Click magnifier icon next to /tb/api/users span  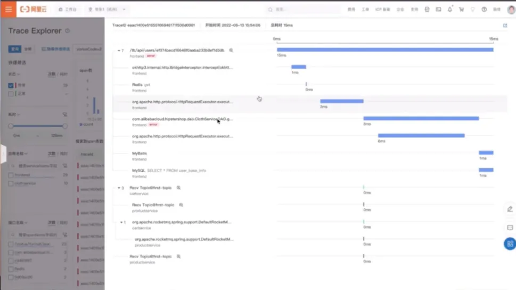(x=231, y=50)
